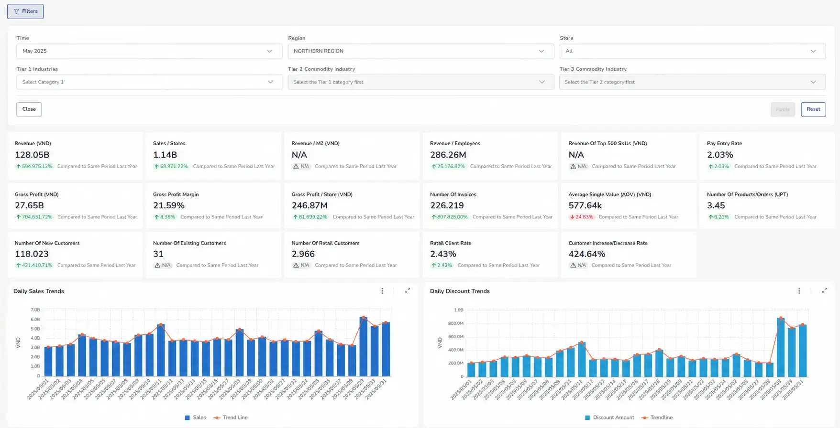This screenshot has width=840, height=428.
Task: Click the Gross Profit (VND) 27.65B value
Action: click(x=29, y=205)
